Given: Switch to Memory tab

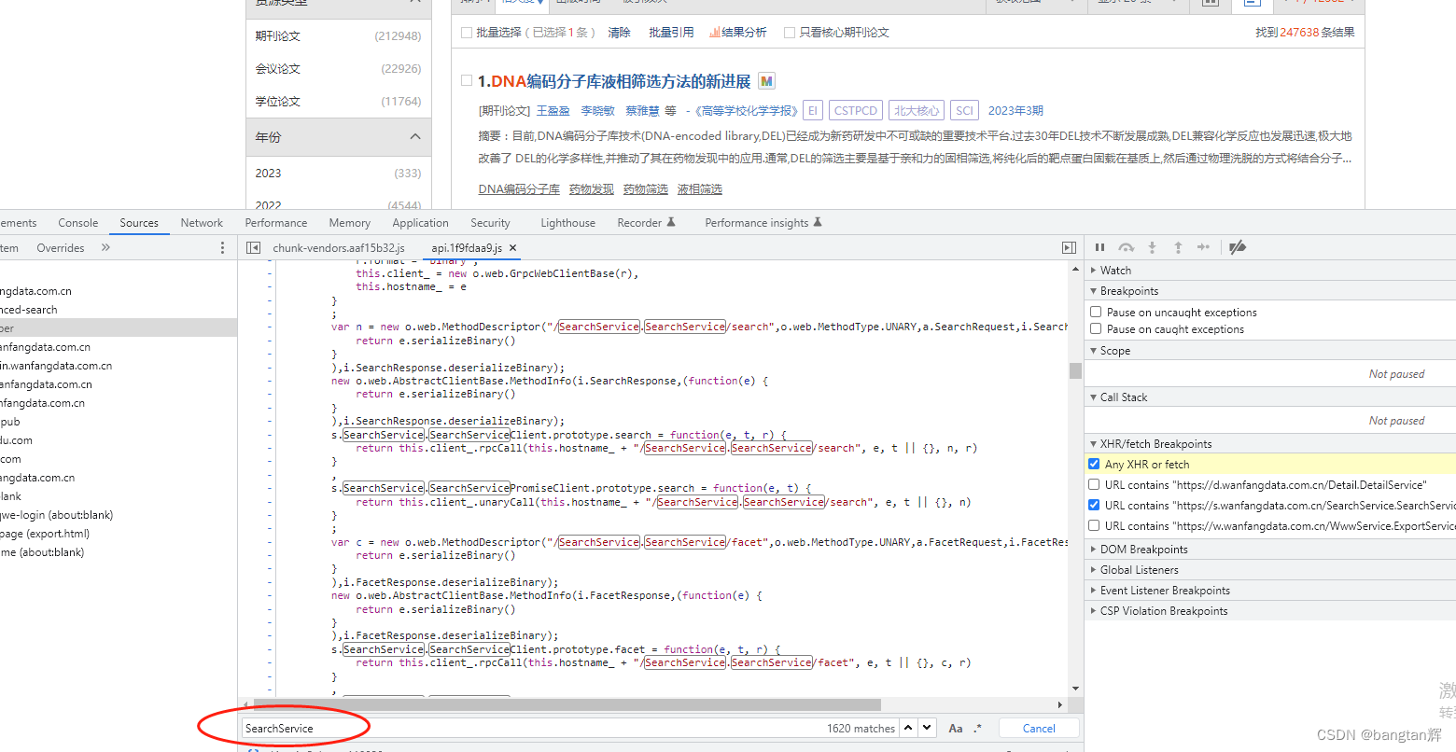Looking at the screenshot, I should [x=350, y=223].
